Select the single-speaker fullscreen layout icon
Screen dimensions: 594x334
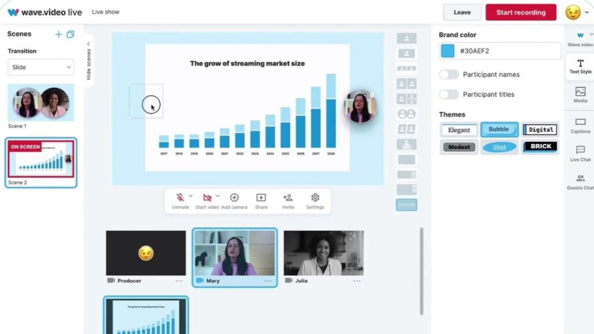tap(406, 38)
